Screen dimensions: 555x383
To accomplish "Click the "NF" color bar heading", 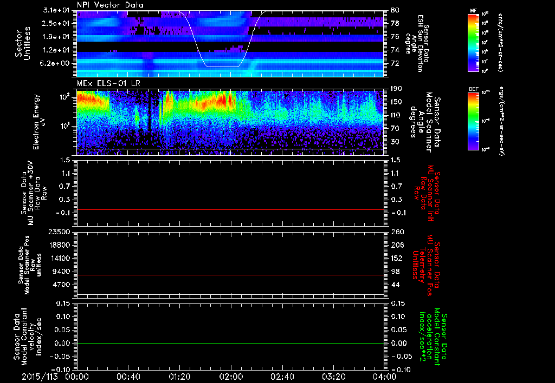I will pyautogui.click(x=473, y=11).
